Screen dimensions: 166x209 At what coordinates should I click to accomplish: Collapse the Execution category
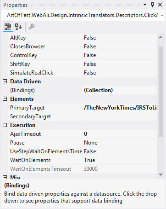5,125
